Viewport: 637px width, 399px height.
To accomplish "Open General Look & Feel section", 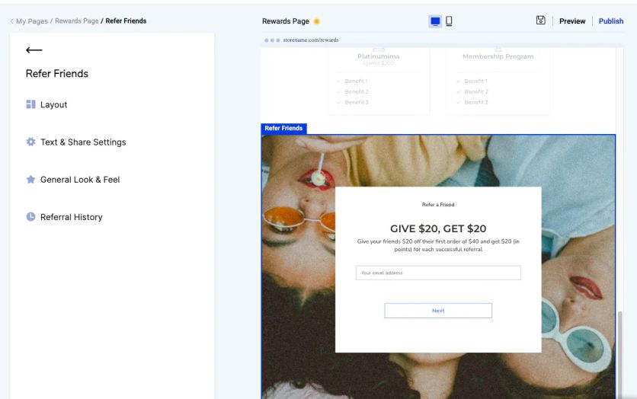I will [x=80, y=180].
